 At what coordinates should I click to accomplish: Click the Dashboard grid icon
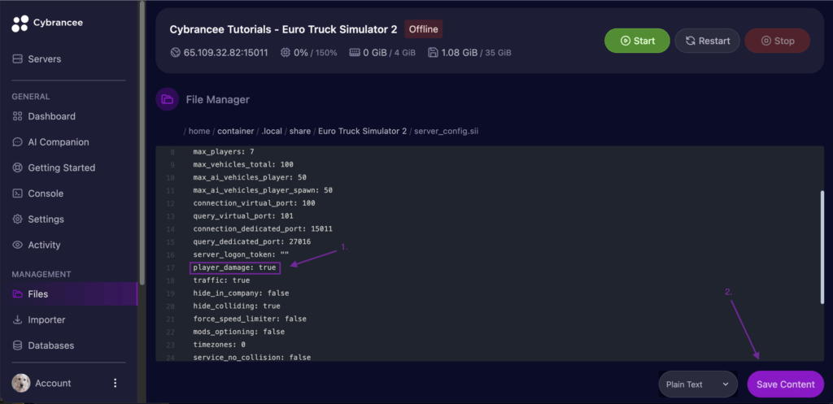(x=18, y=116)
